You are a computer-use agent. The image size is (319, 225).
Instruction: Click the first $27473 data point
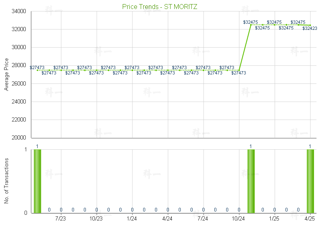pos(37,70)
